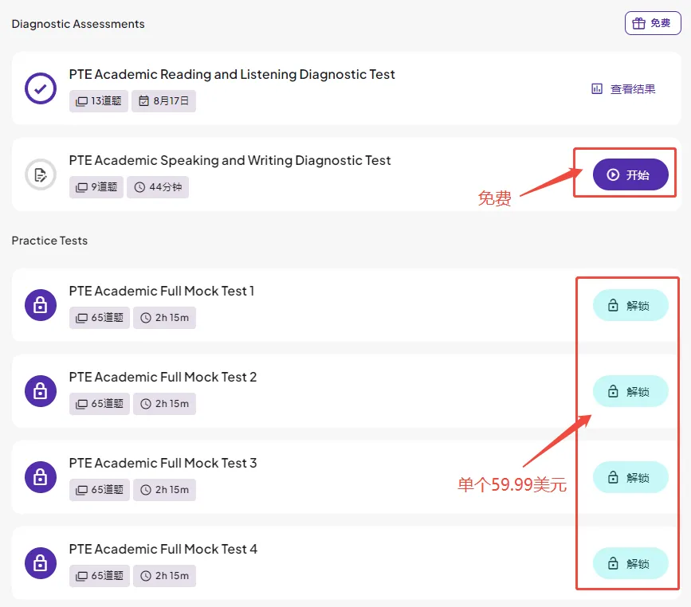Click the 免费 gift button
This screenshot has height=607, width=691.
coord(653,23)
